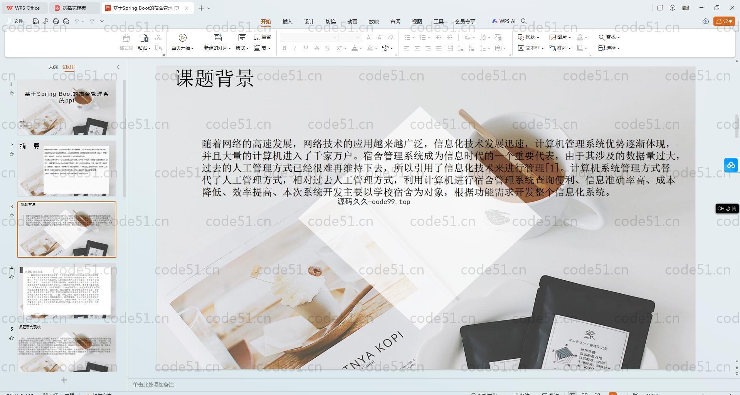This screenshot has width=740, height=395.
Task: Click the CH input method indicator
Action: click(727, 208)
